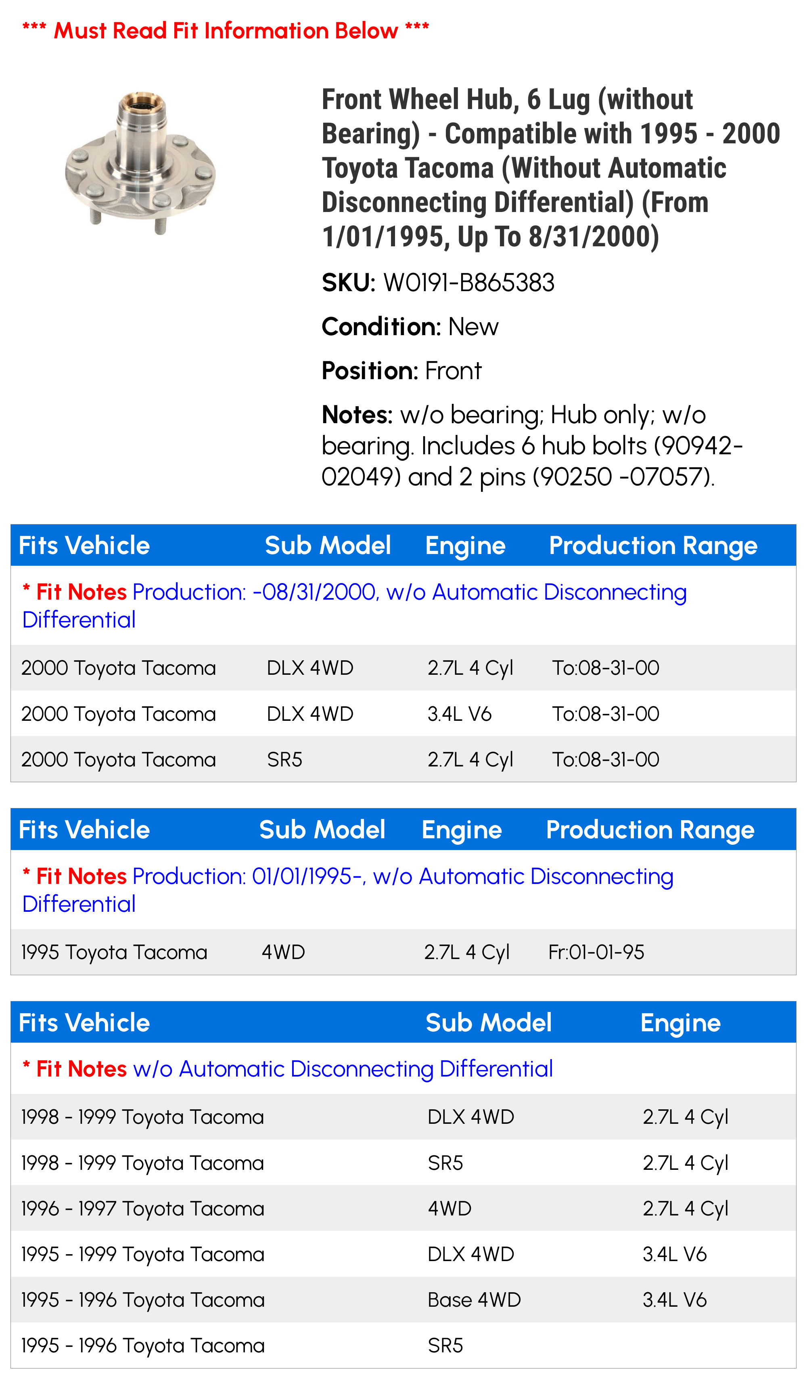Open the fit note mentioning 01/01/1995- production

pos(348,890)
